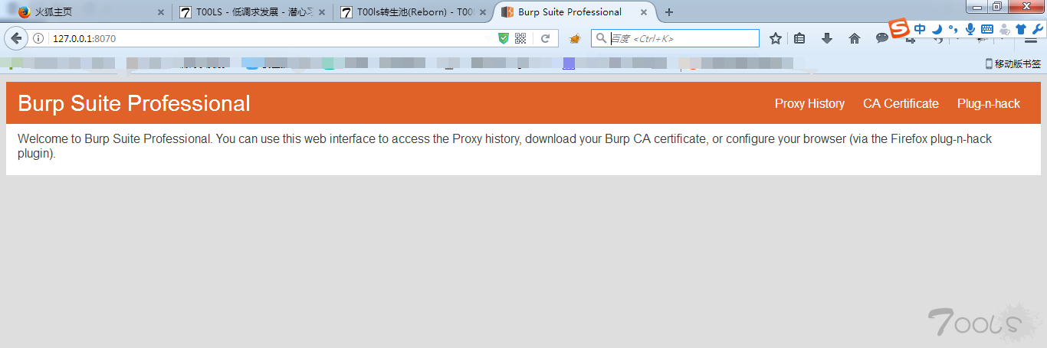
Task: Show bookmarks list icon
Action: click(799, 38)
